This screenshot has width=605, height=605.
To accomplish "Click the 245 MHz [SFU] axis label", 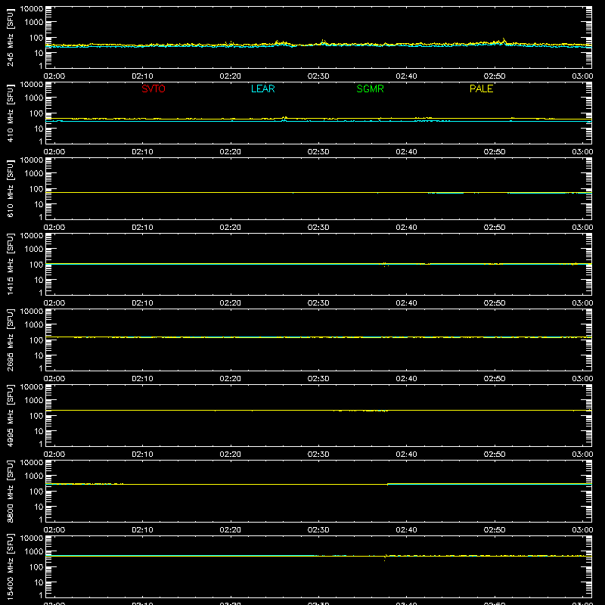I will (10, 38).
